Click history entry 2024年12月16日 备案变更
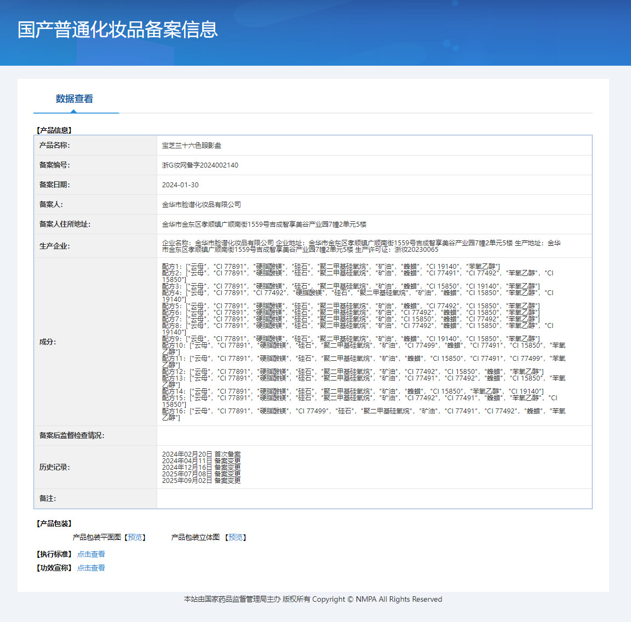The image size is (631, 622). pyautogui.click(x=201, y=467)
